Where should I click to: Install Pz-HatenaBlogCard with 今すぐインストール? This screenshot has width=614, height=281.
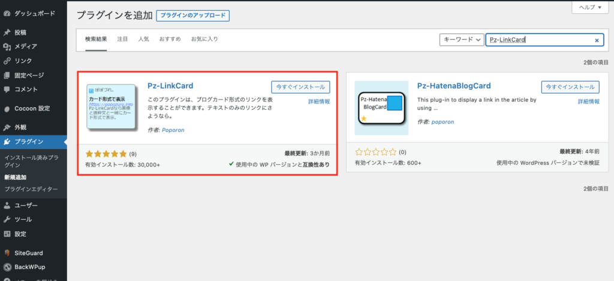[570, 87]
